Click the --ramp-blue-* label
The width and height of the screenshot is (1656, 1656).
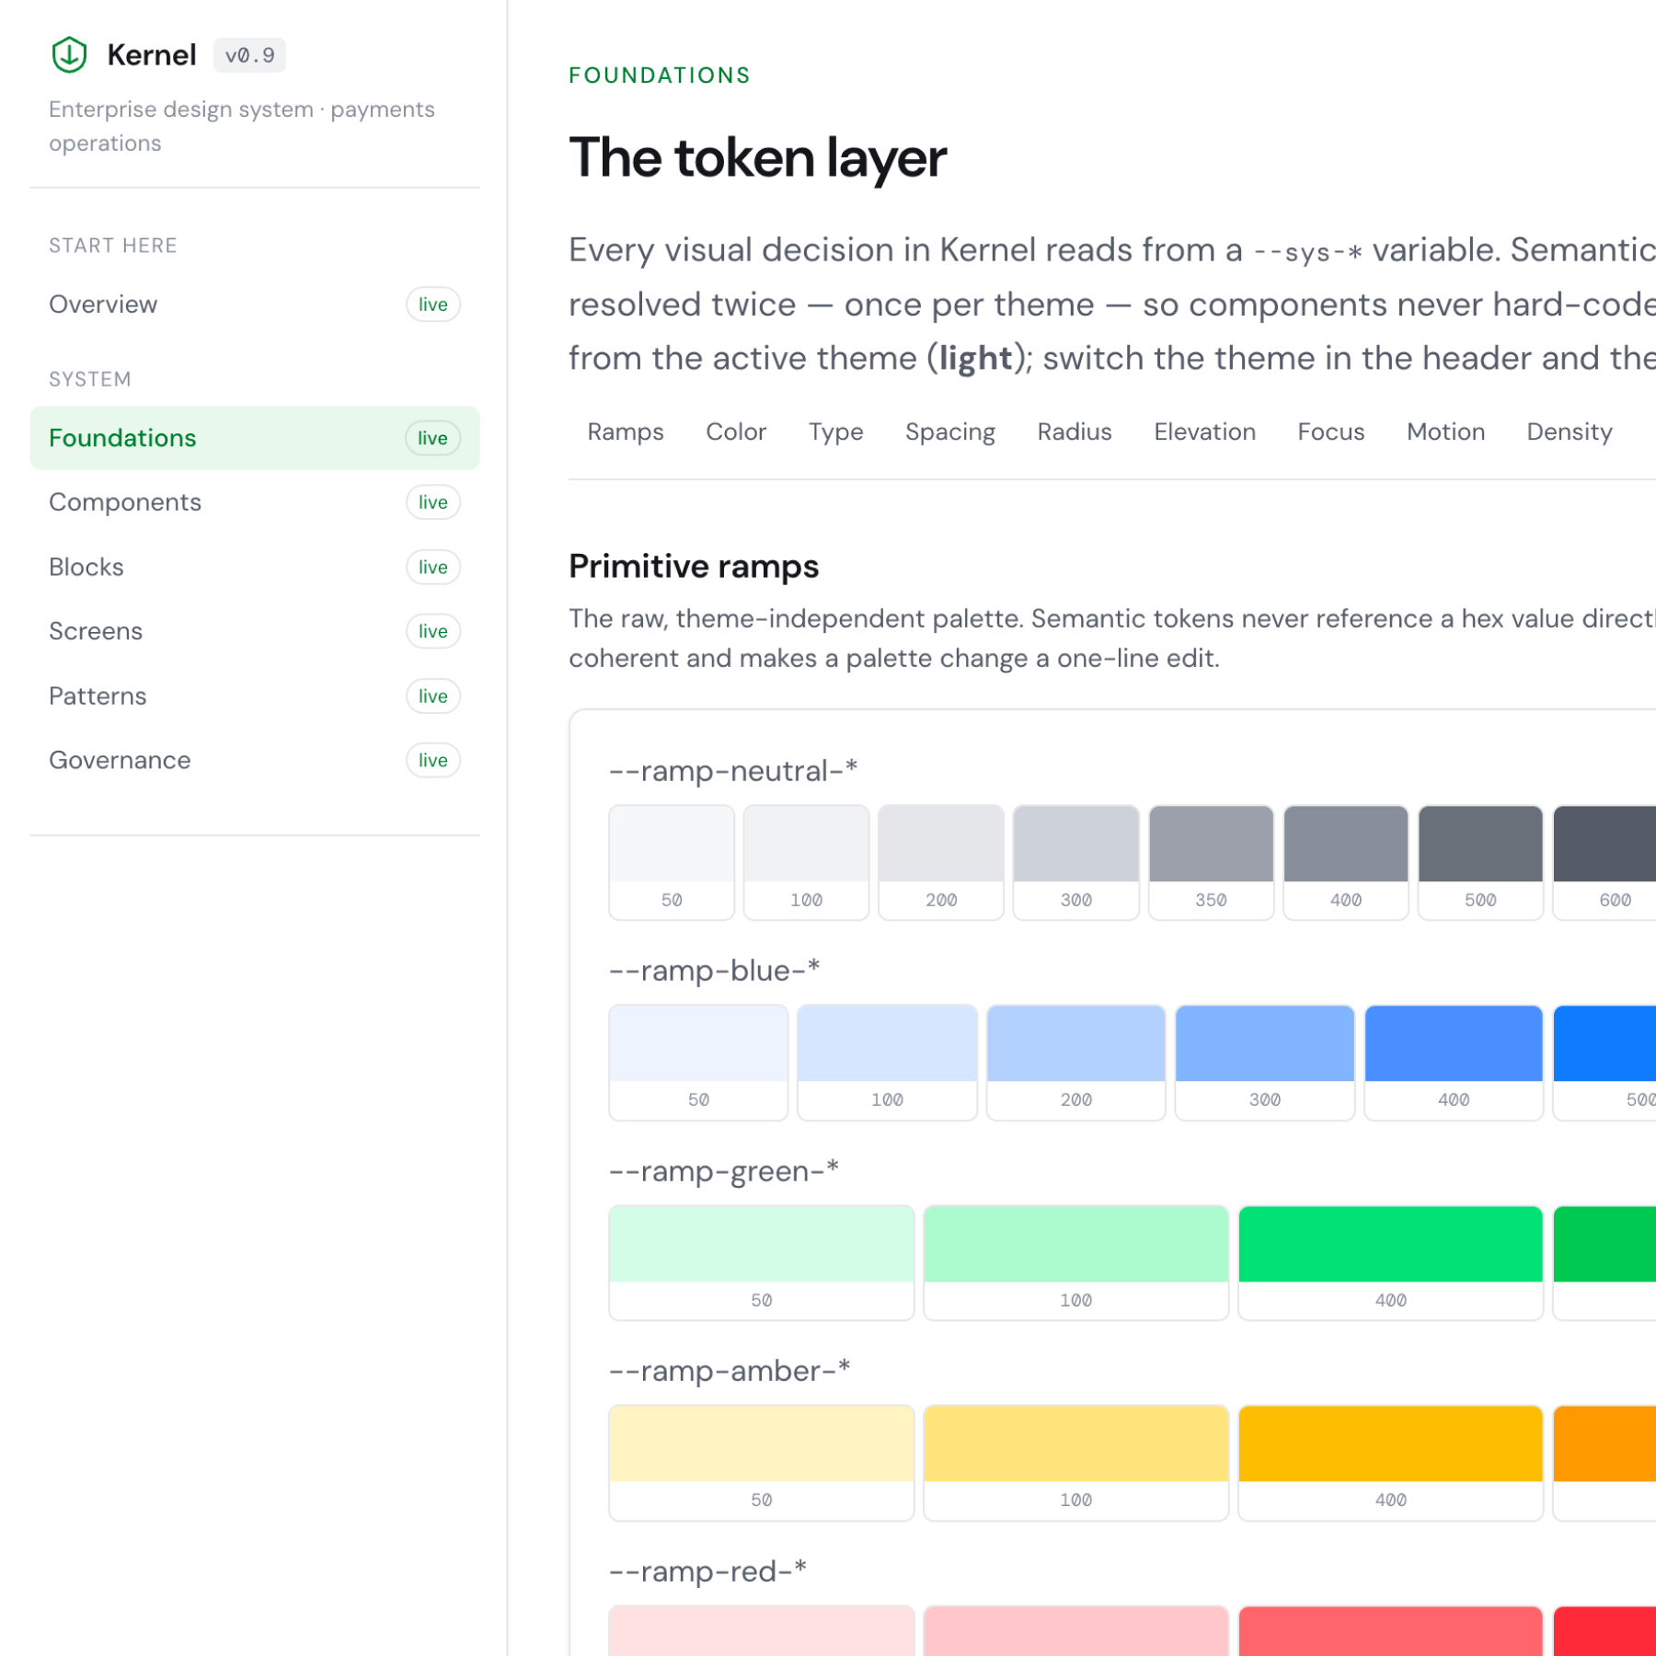[715, 971]
